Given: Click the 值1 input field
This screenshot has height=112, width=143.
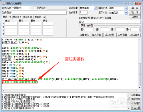Looking at the screenshot, I should pos(89,30).
